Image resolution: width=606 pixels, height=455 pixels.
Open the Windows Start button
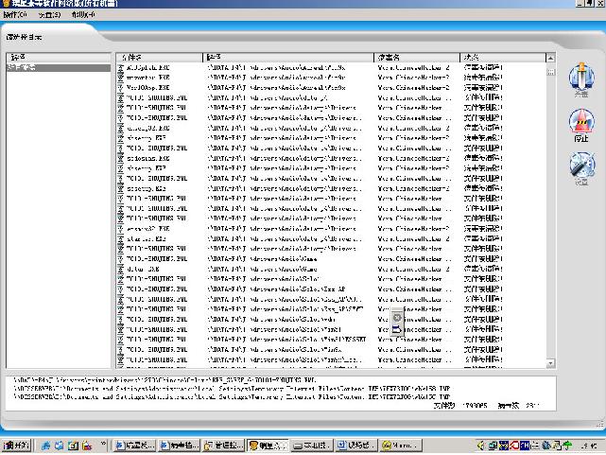(16, 445)
